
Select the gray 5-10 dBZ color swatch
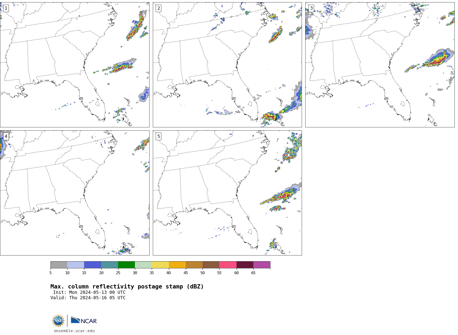pyautogui.click(x=59, y=265)
